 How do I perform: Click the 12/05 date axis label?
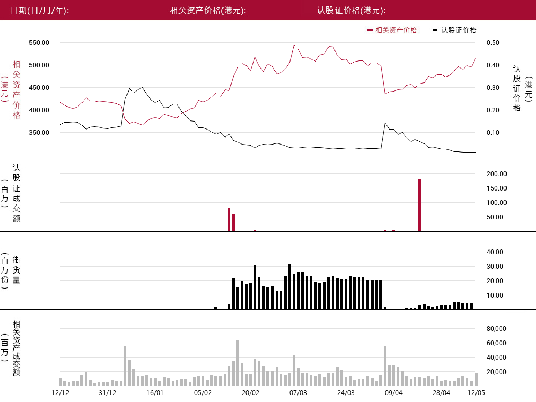[476, 393]
